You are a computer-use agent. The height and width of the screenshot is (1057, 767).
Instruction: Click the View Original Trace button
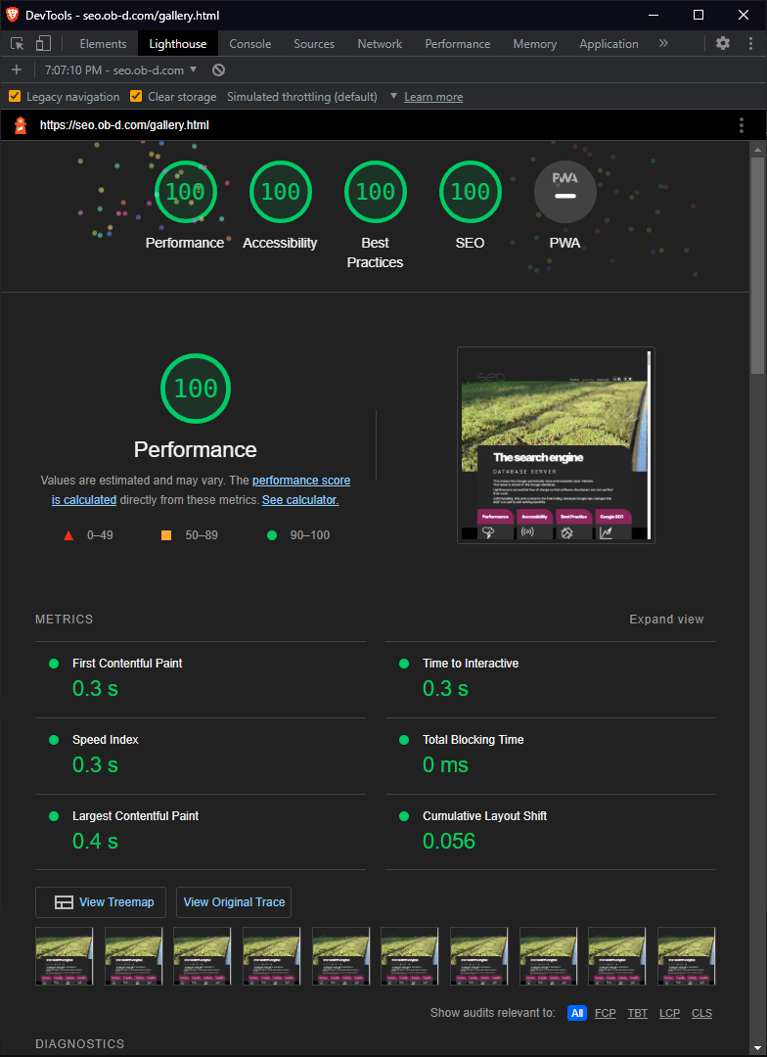click(x=234, y=902)
